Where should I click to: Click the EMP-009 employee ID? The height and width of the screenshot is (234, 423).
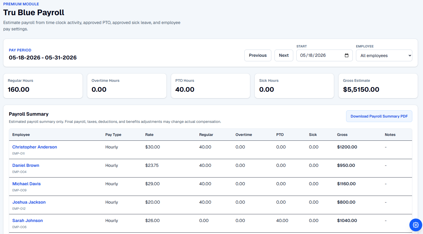tap(19, 190)
